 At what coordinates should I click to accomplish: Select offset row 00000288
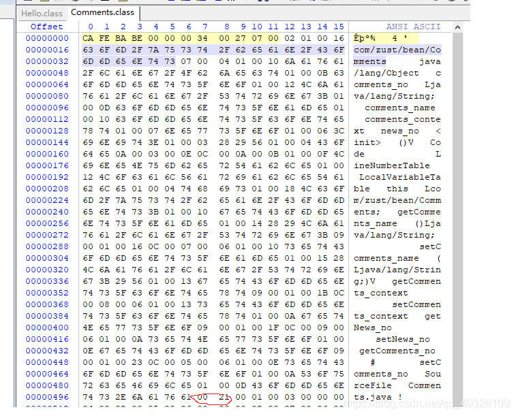click(x=47, y=246)
